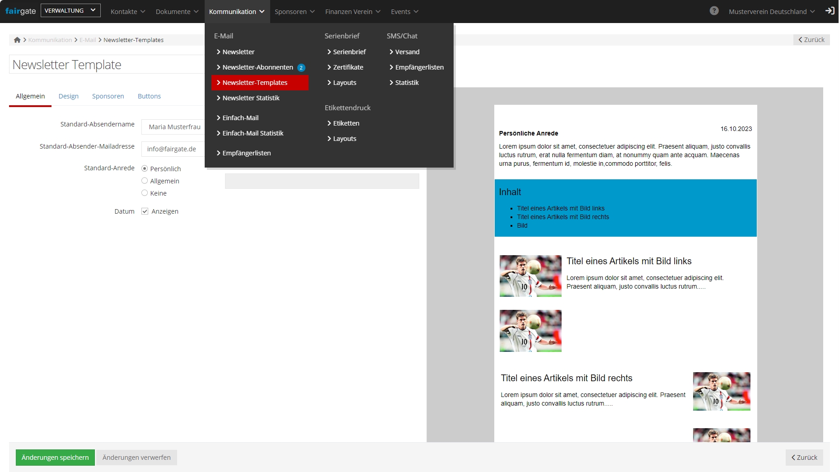Select the Persönlich salutation option
Image resolution: width=839 pixels, height=472 pixels.
(145, 168)
